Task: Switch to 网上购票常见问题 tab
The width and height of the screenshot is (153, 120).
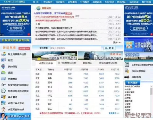Action: [x=67, y=63]
